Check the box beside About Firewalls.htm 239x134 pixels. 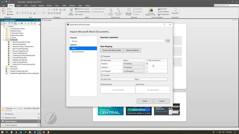tap(11, 44)
